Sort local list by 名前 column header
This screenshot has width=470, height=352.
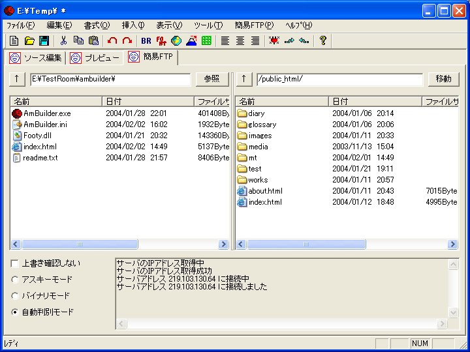point(56,102)
